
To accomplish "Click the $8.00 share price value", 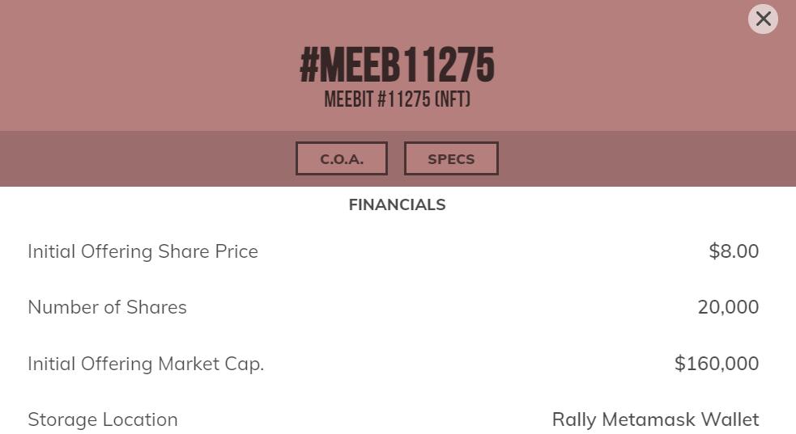I will 734,251.
